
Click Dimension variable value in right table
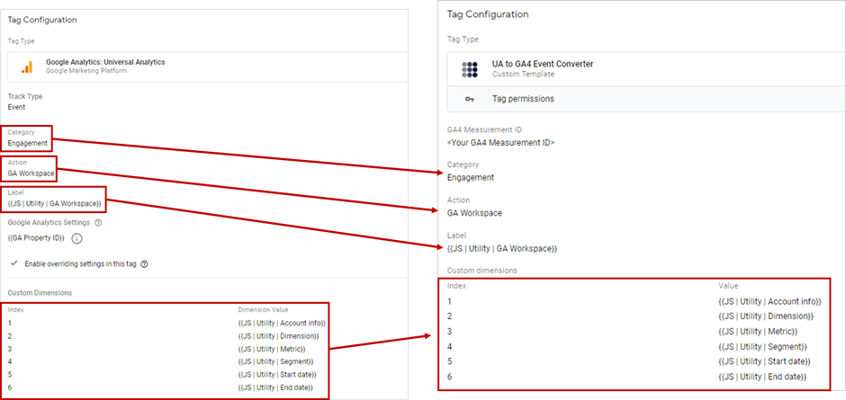tap(766, 316)
